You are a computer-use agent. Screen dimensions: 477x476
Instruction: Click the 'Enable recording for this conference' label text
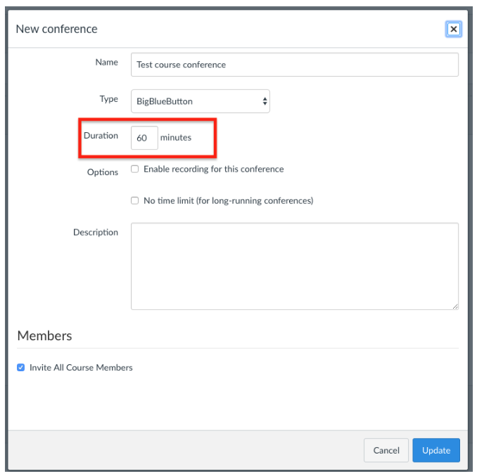click(214, 169)
